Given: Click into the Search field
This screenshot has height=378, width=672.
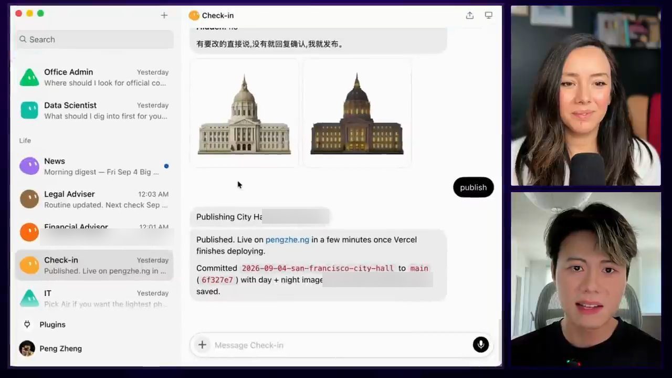Looking at the screenshot, I should pos(94,39).
